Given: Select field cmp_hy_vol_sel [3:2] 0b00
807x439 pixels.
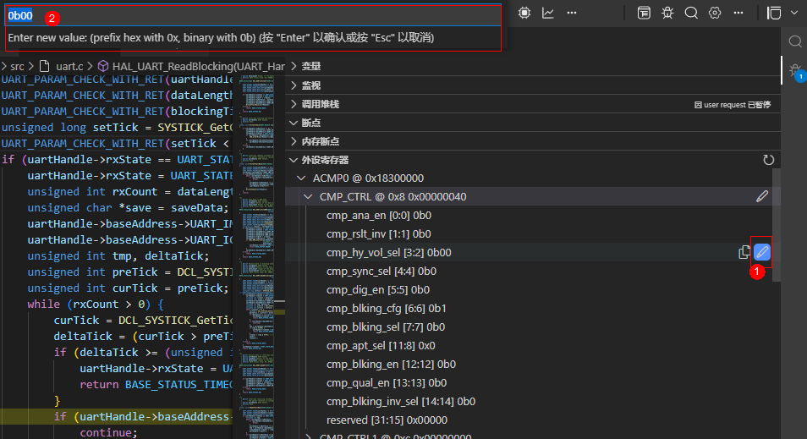Looking at the screenshot, I should [x=388, y=252].
